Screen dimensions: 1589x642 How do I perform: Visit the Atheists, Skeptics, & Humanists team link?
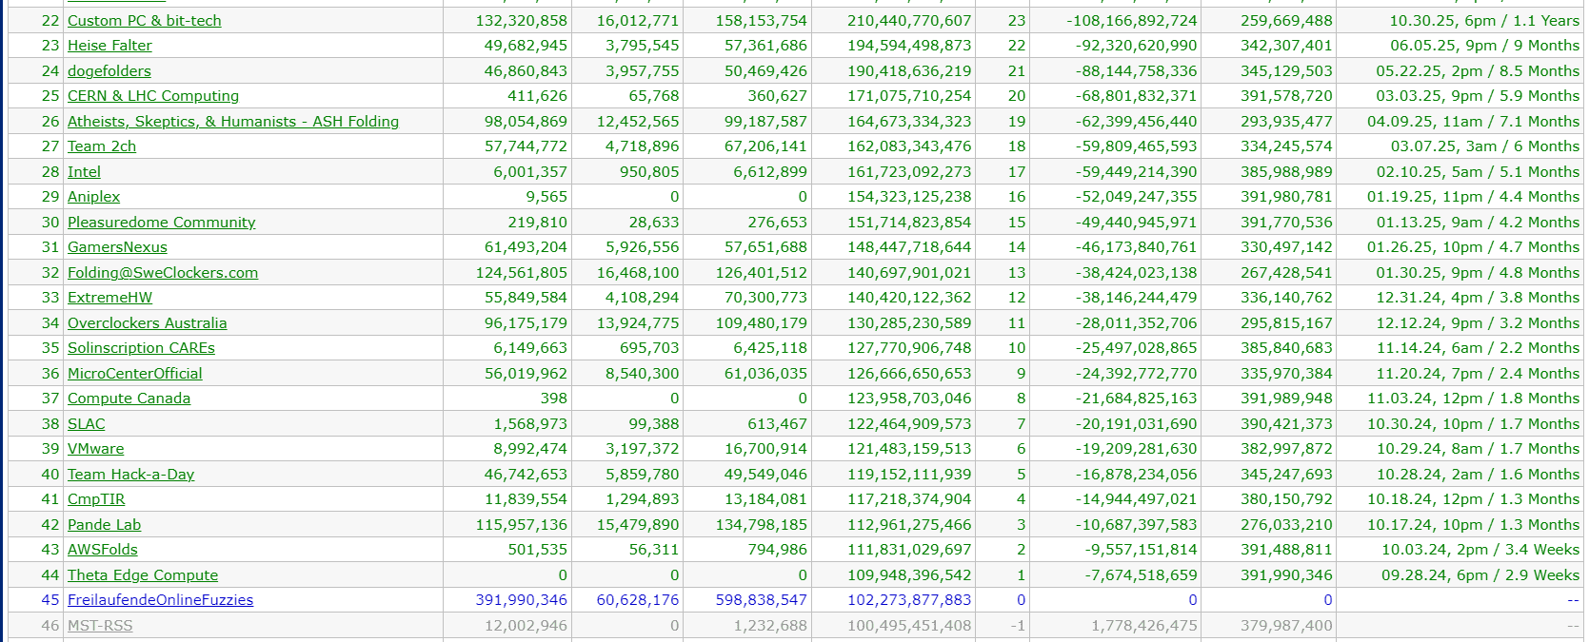233,121
